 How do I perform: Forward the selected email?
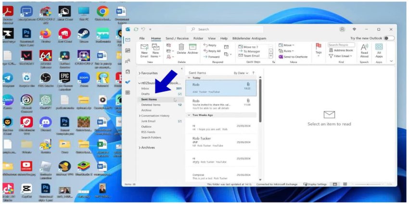[212, 57]
